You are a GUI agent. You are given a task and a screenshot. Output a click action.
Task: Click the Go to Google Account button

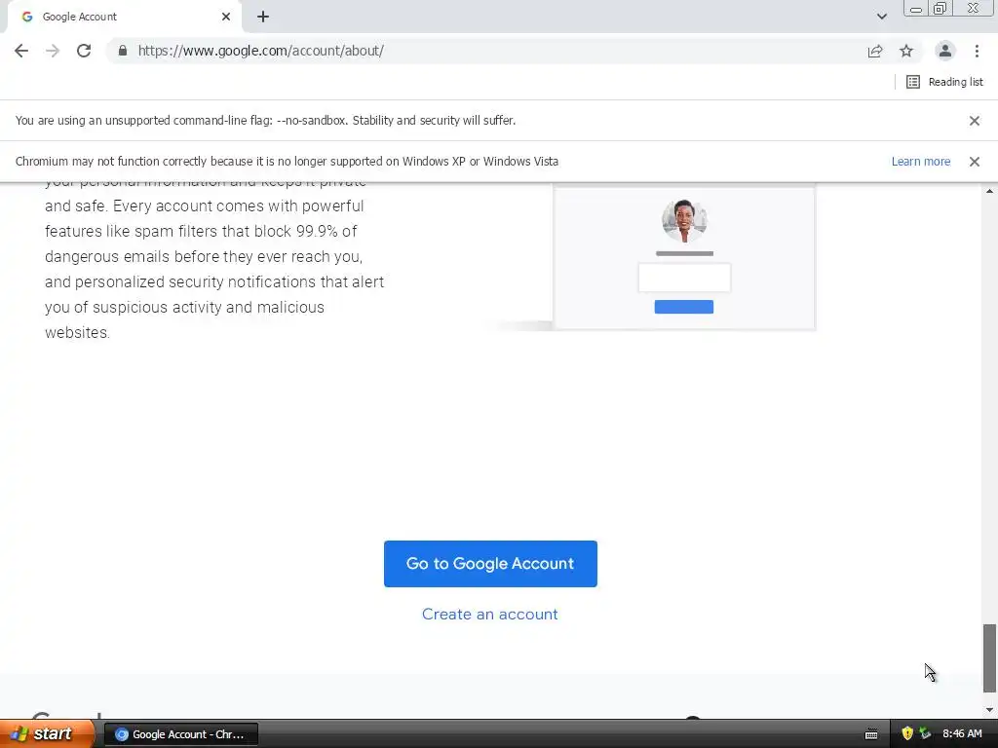(490, 564)
